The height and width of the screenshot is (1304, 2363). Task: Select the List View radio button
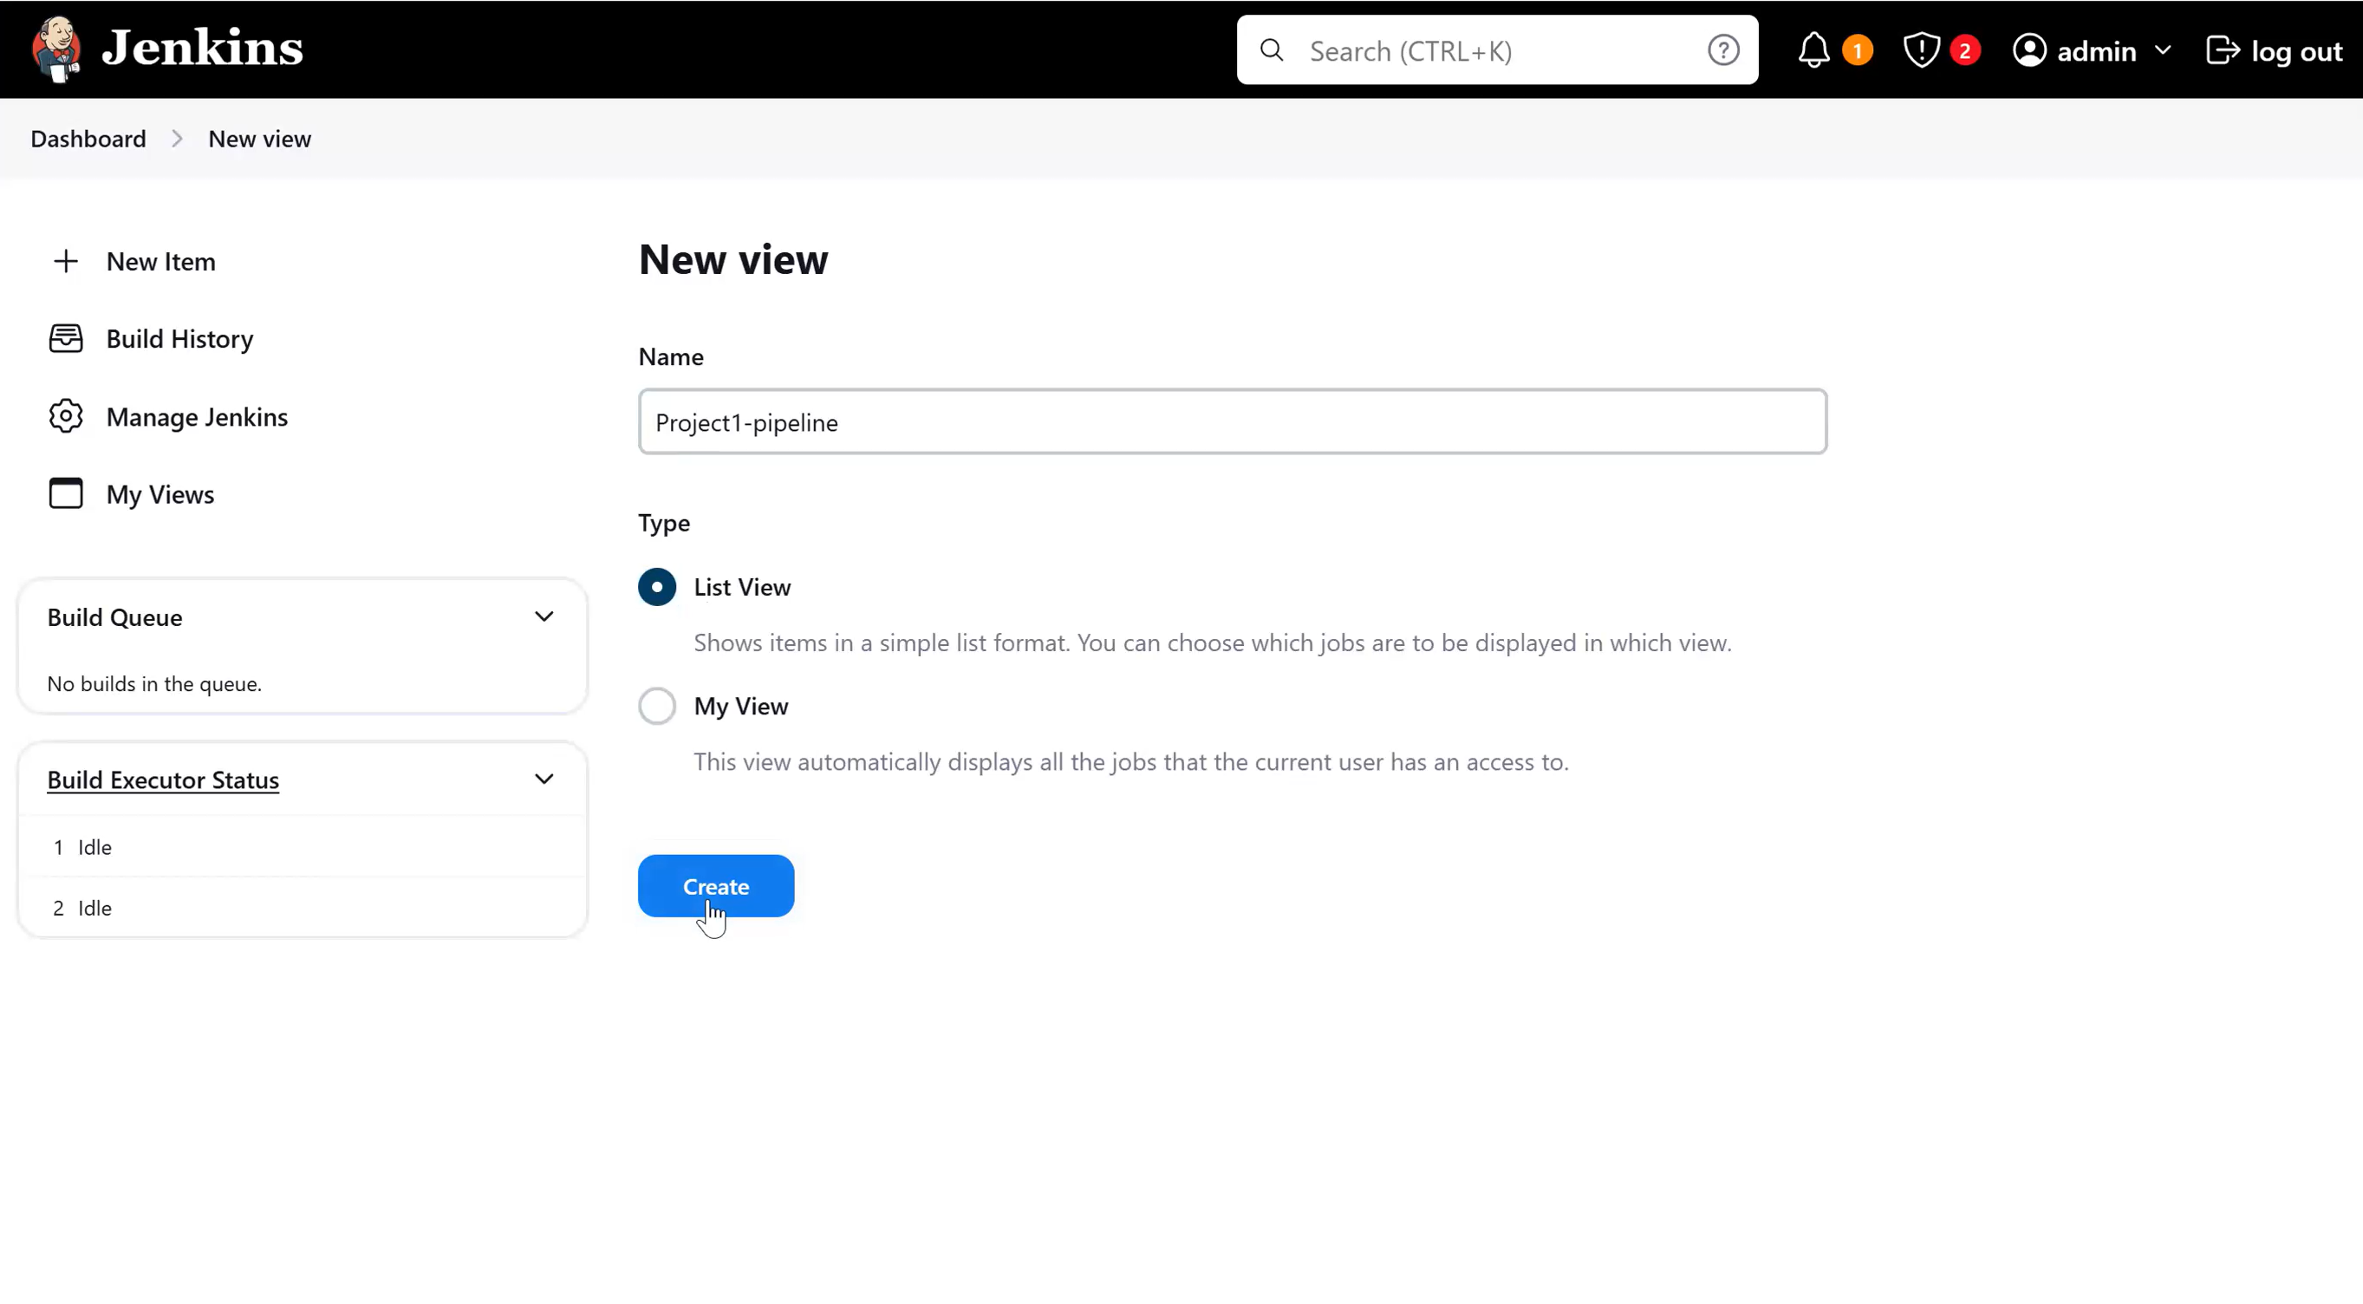point(657,587)
